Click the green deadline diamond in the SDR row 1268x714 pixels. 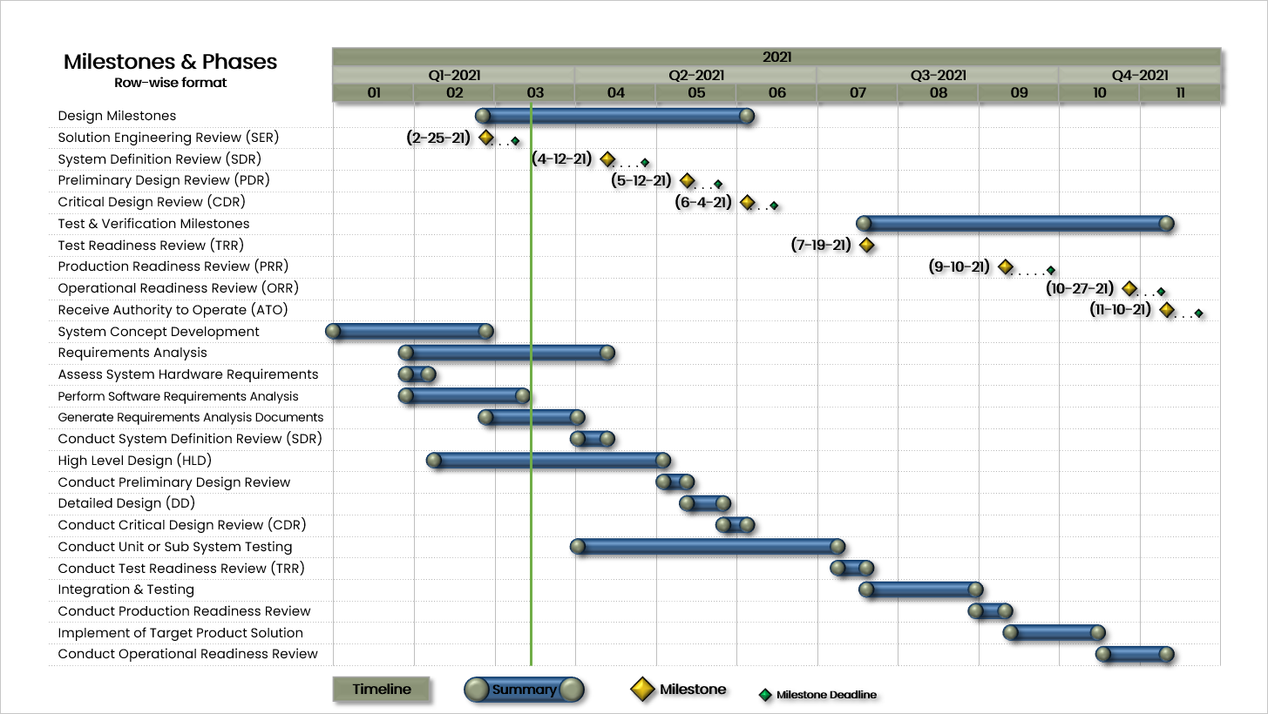point(645,163)
